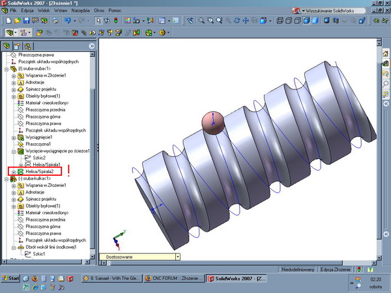This screenshot has width=391, height=293.
Task: Print the document using the printer icon
Action: pos(55,20)
